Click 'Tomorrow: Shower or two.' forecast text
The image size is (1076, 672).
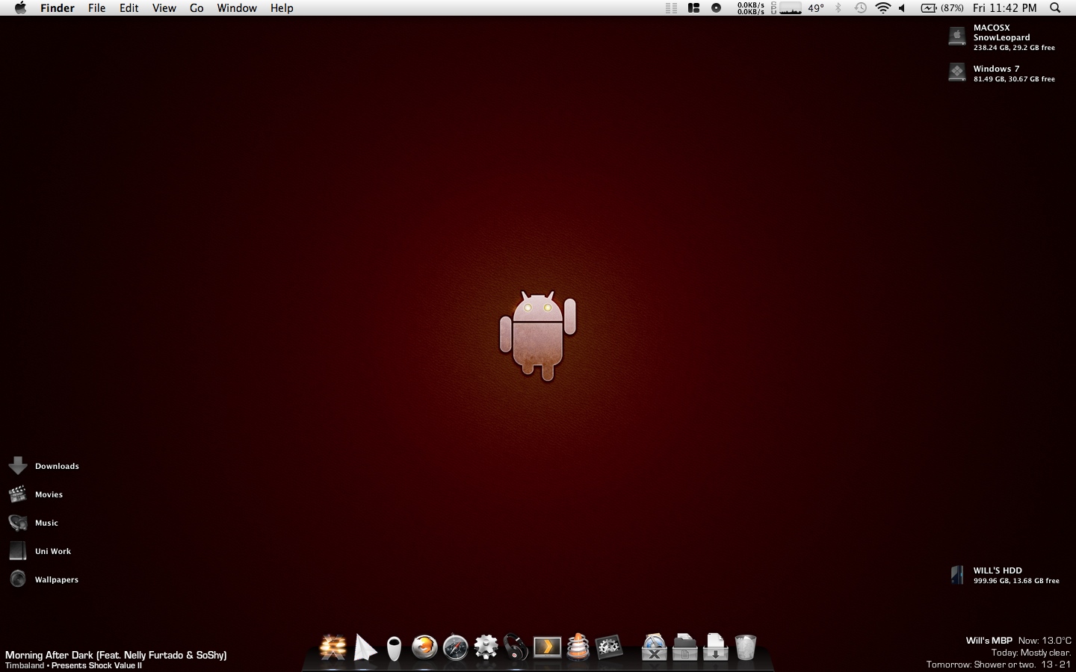981,665
